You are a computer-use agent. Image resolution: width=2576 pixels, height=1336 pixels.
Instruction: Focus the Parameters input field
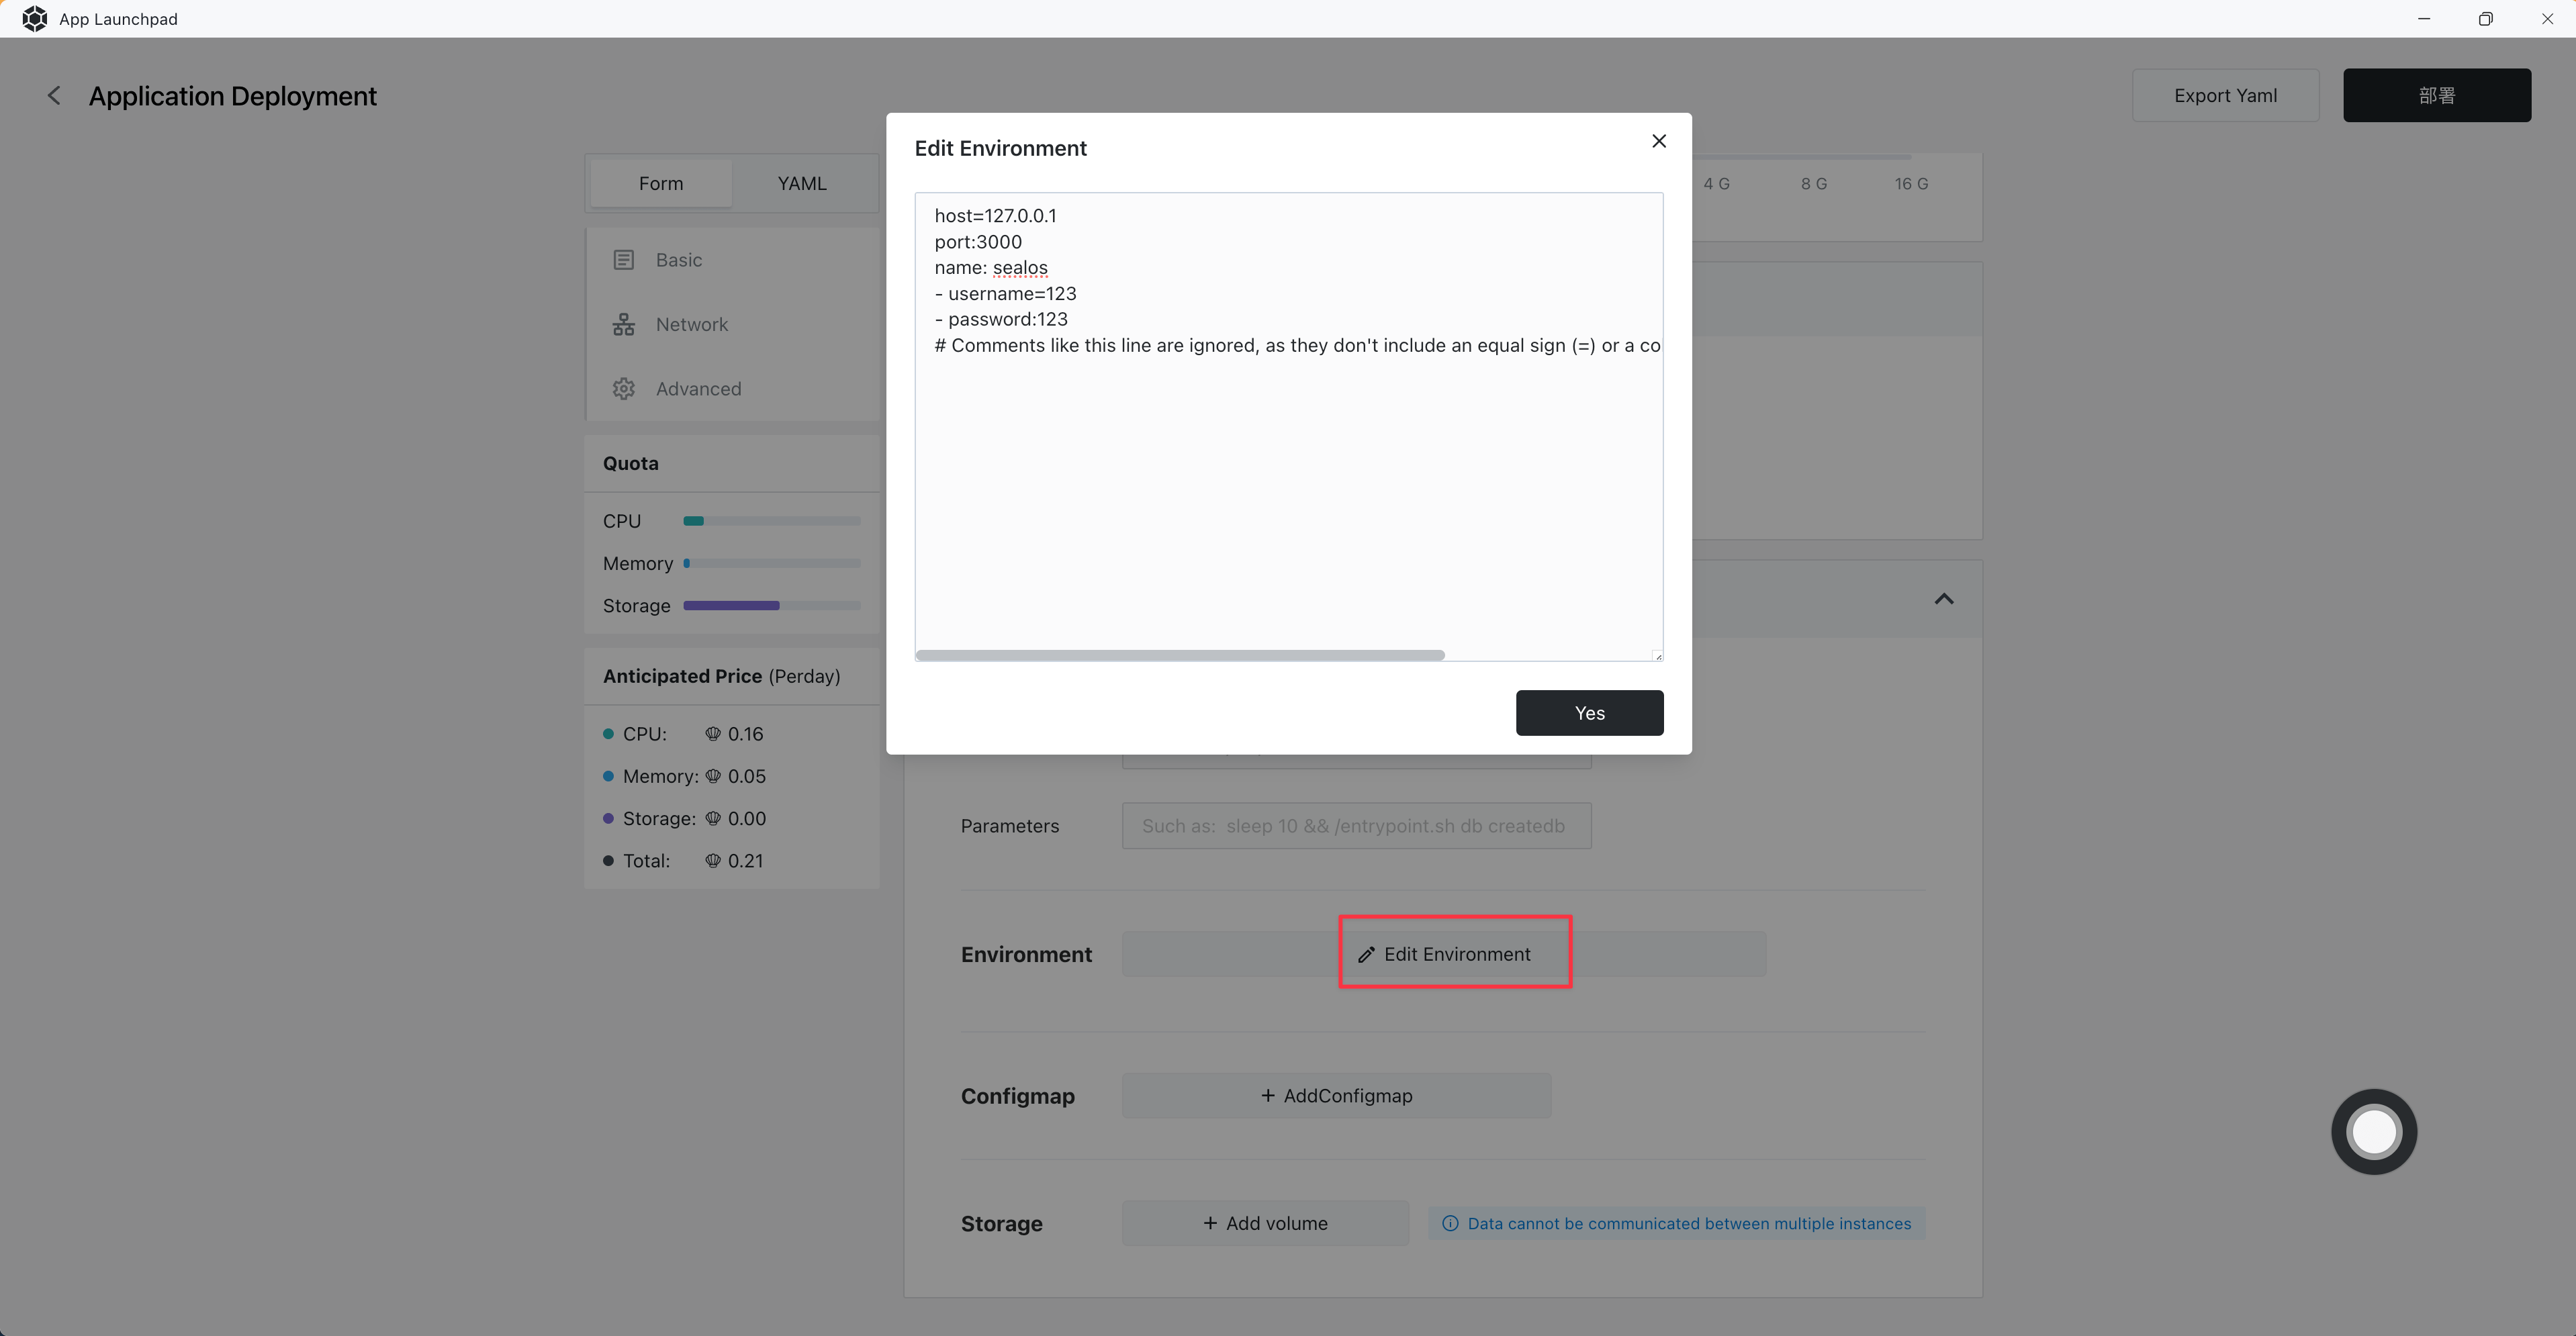[1356, 826]
